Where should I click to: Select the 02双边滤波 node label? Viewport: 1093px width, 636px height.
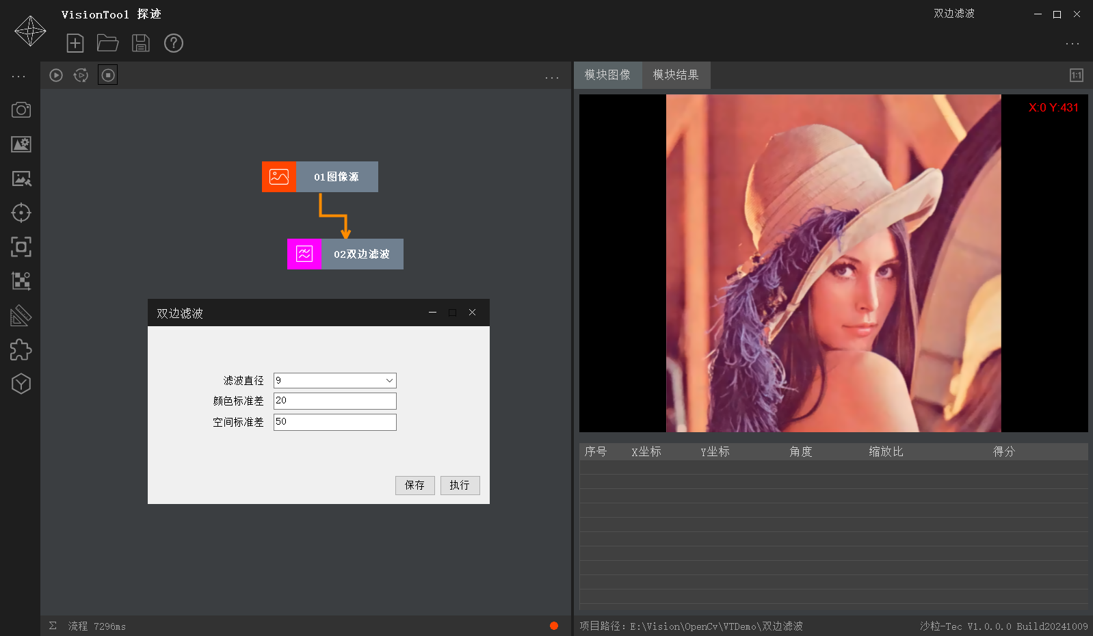point(362,254)
